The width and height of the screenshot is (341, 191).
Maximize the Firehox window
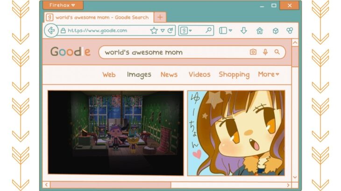pos(274,6)
